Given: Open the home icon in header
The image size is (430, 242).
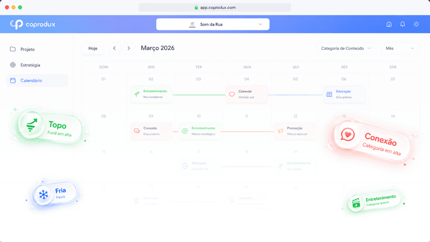Looking at the screenshot, I should tap(389, 24).
